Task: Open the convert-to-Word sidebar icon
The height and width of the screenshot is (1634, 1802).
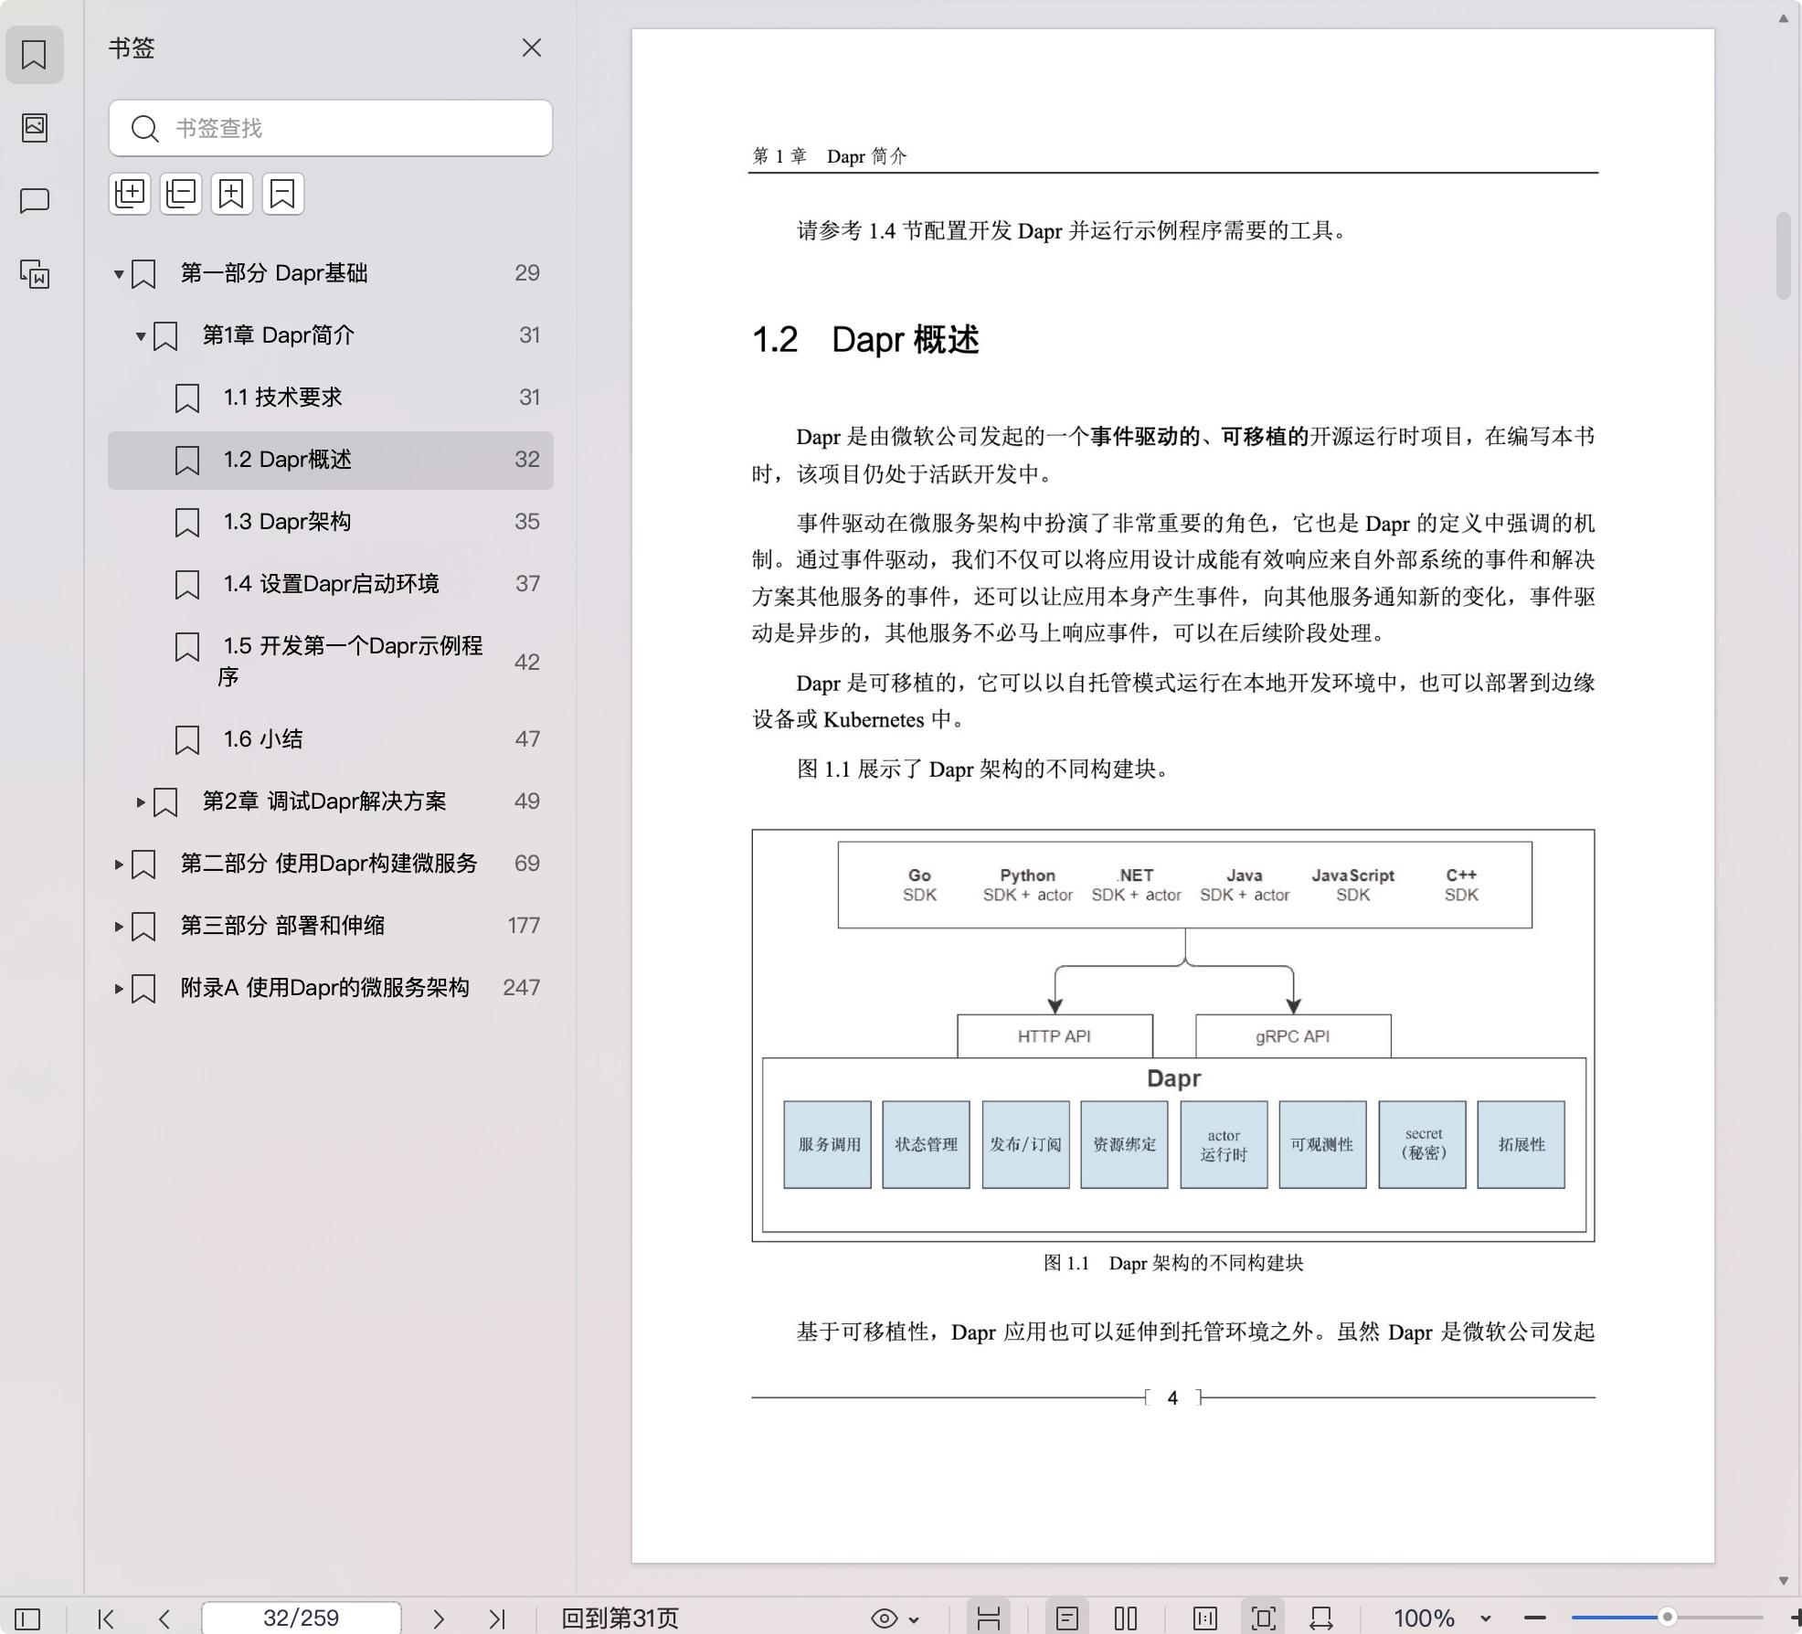Action: (34, 273)
